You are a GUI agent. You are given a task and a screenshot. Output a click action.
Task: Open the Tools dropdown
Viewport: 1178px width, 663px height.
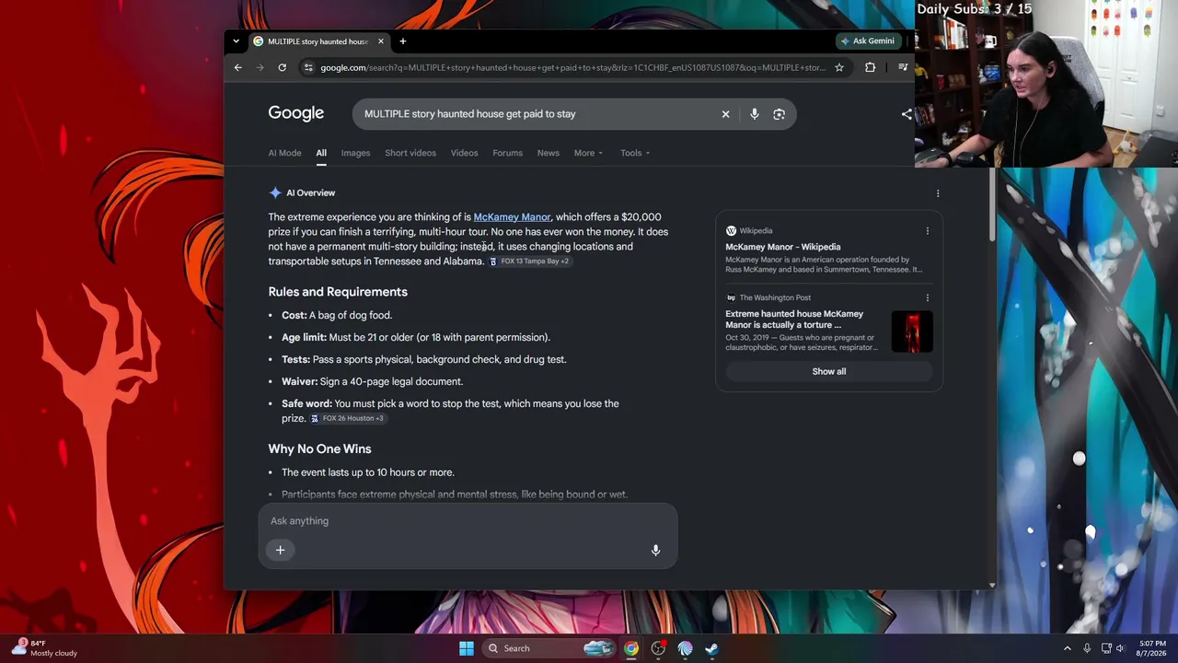coord(635,153)
